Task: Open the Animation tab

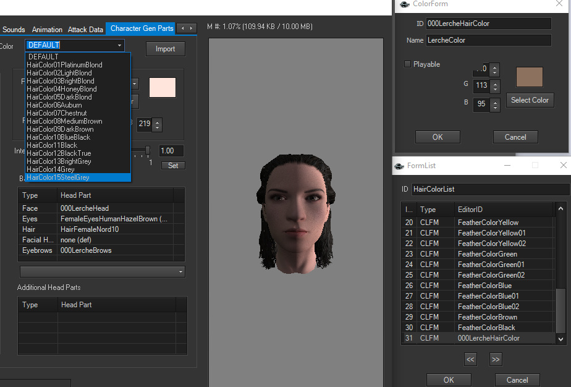Action: [x=47, y=29]
